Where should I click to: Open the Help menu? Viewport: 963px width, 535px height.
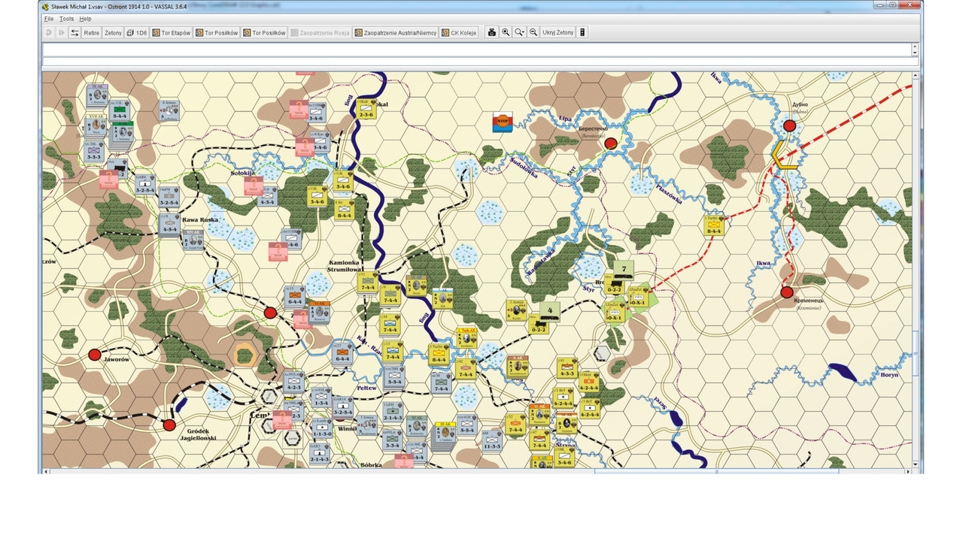click(x=85, y=19)
